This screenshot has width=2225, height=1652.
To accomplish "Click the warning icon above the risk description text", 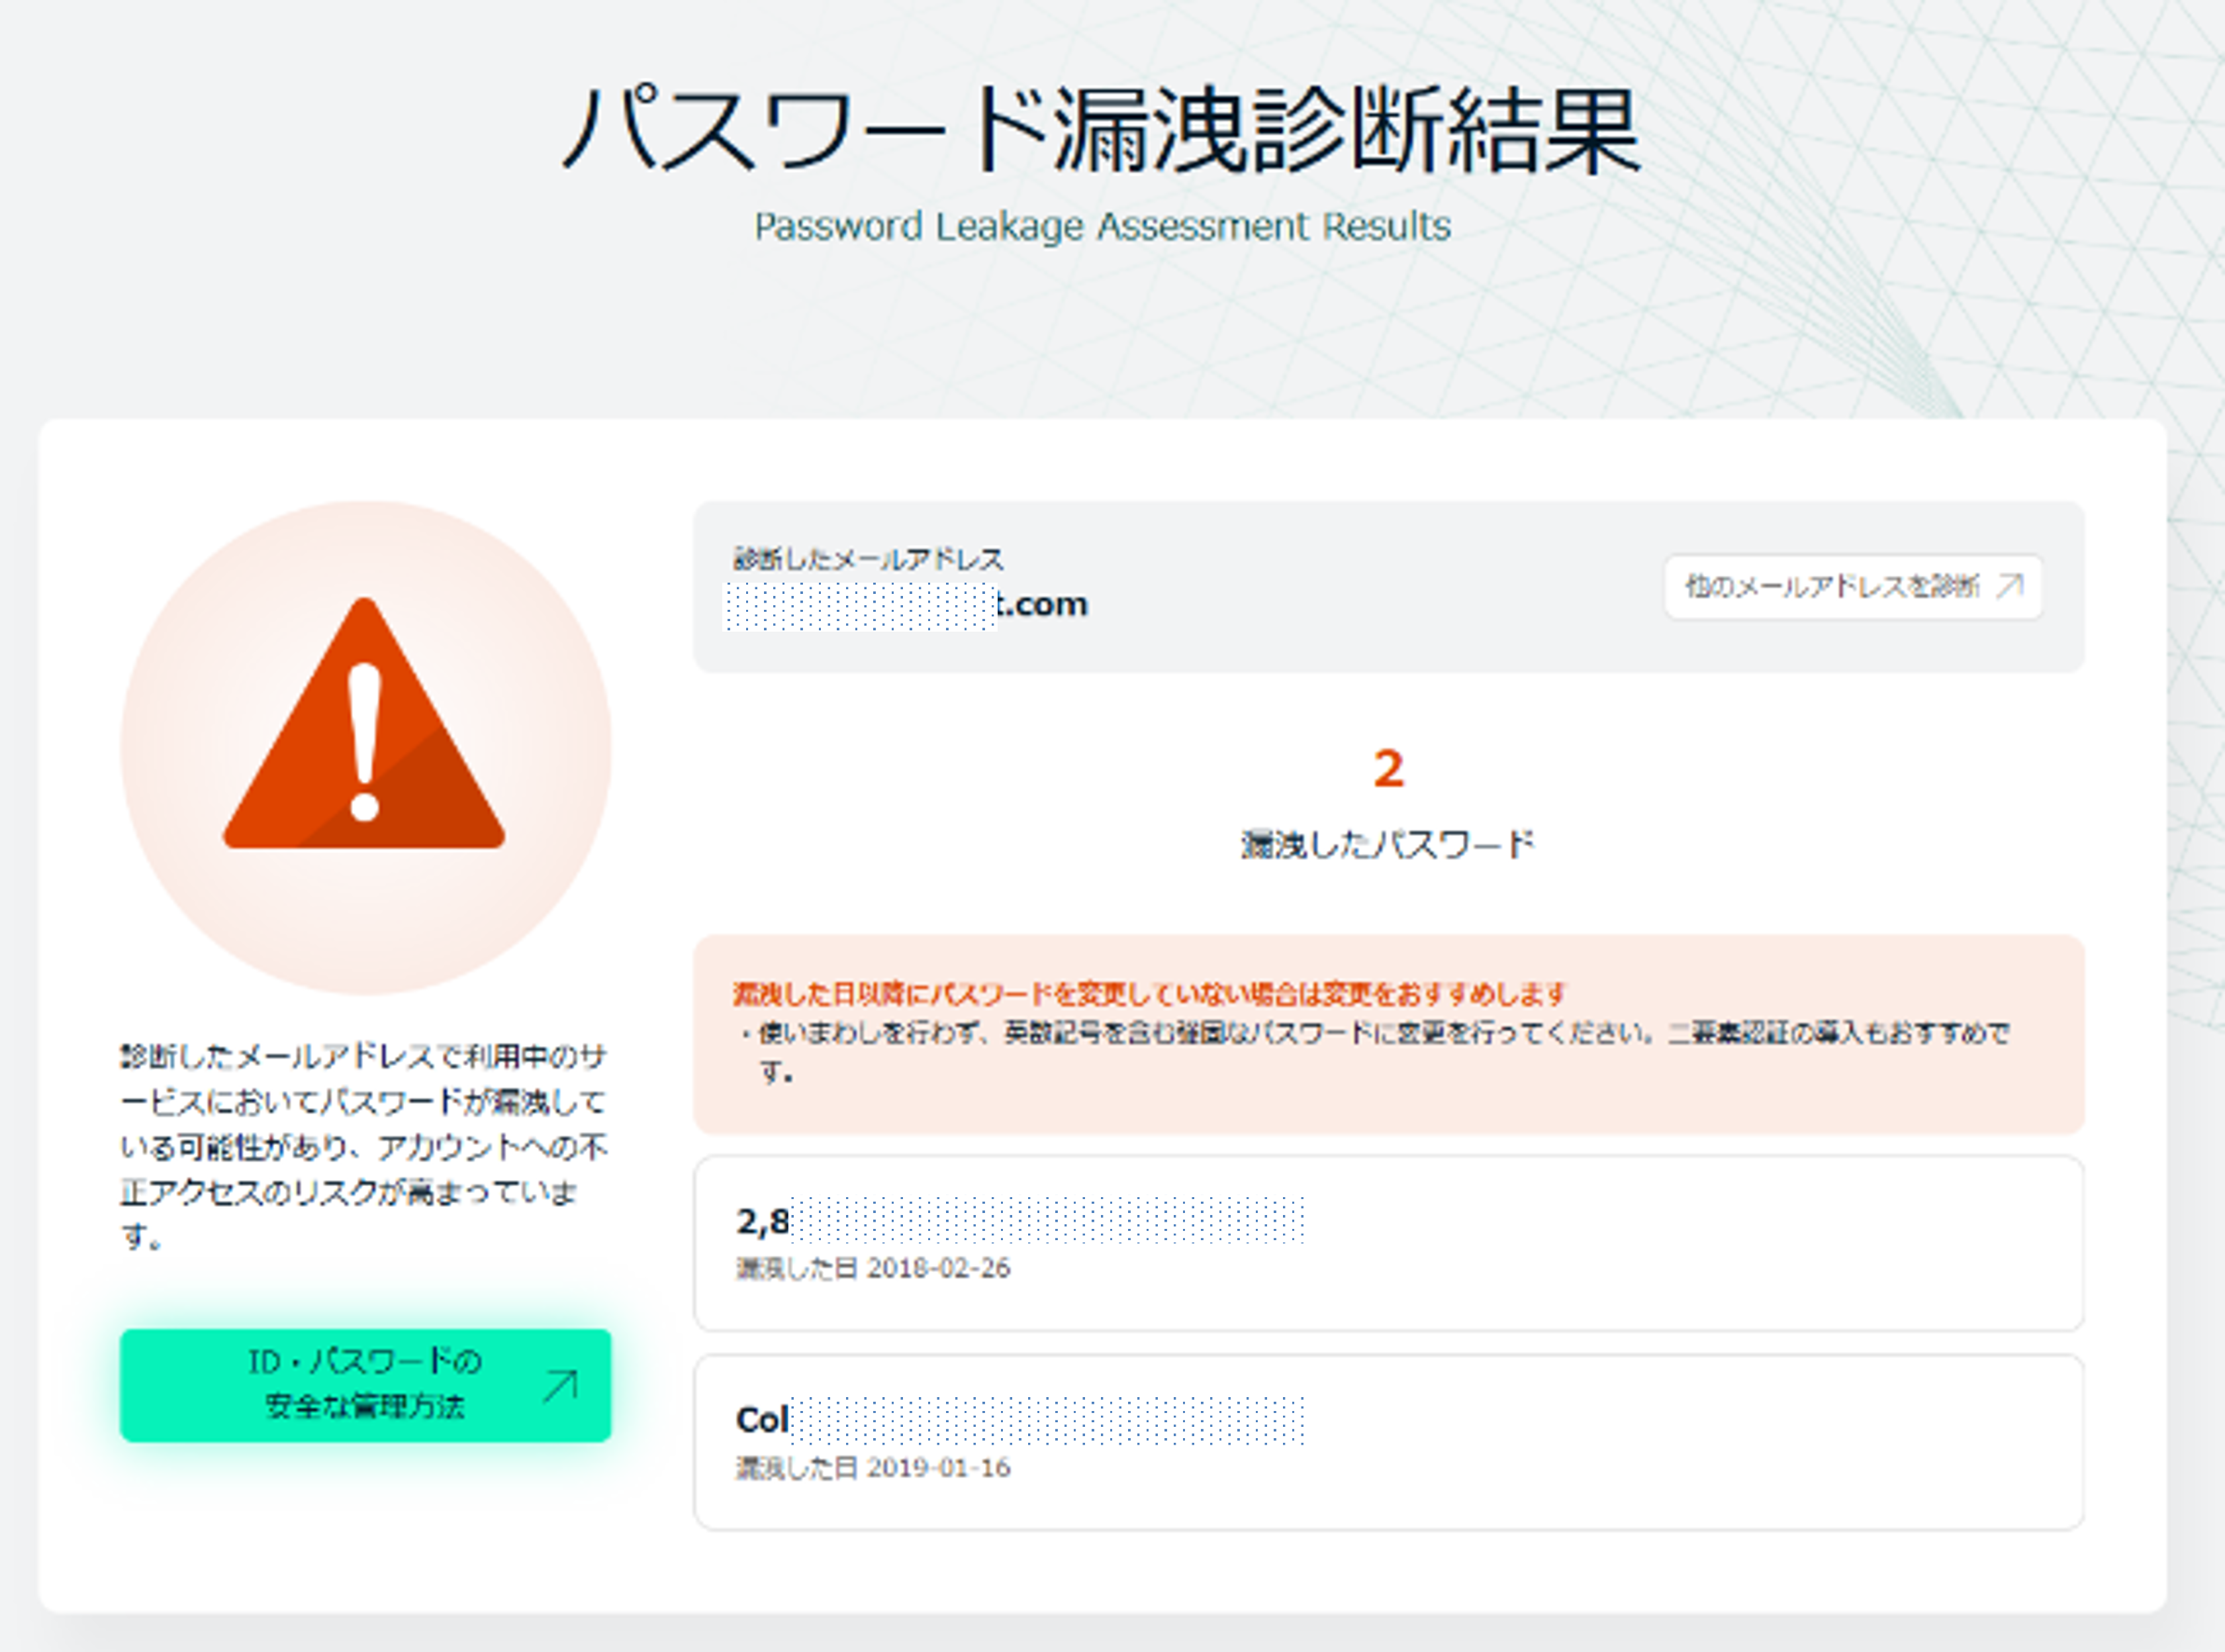I will tap(363, 760).
